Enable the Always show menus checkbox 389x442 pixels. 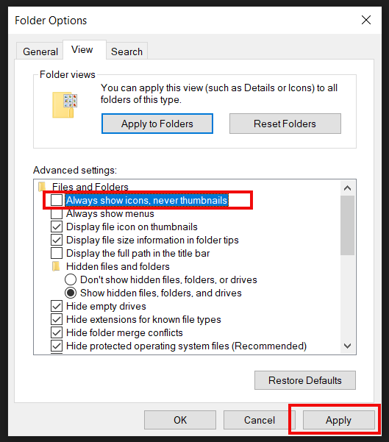pos(57,214)
